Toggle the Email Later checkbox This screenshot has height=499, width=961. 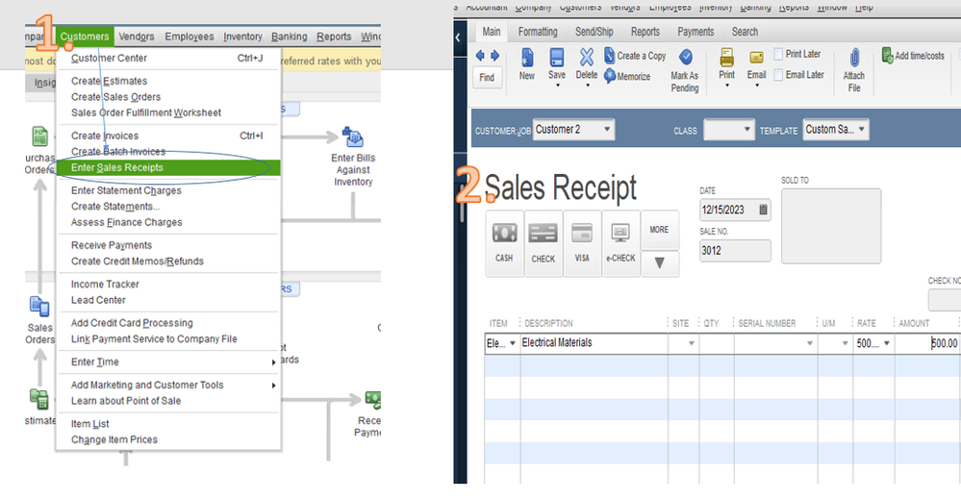tap(778, 75)
